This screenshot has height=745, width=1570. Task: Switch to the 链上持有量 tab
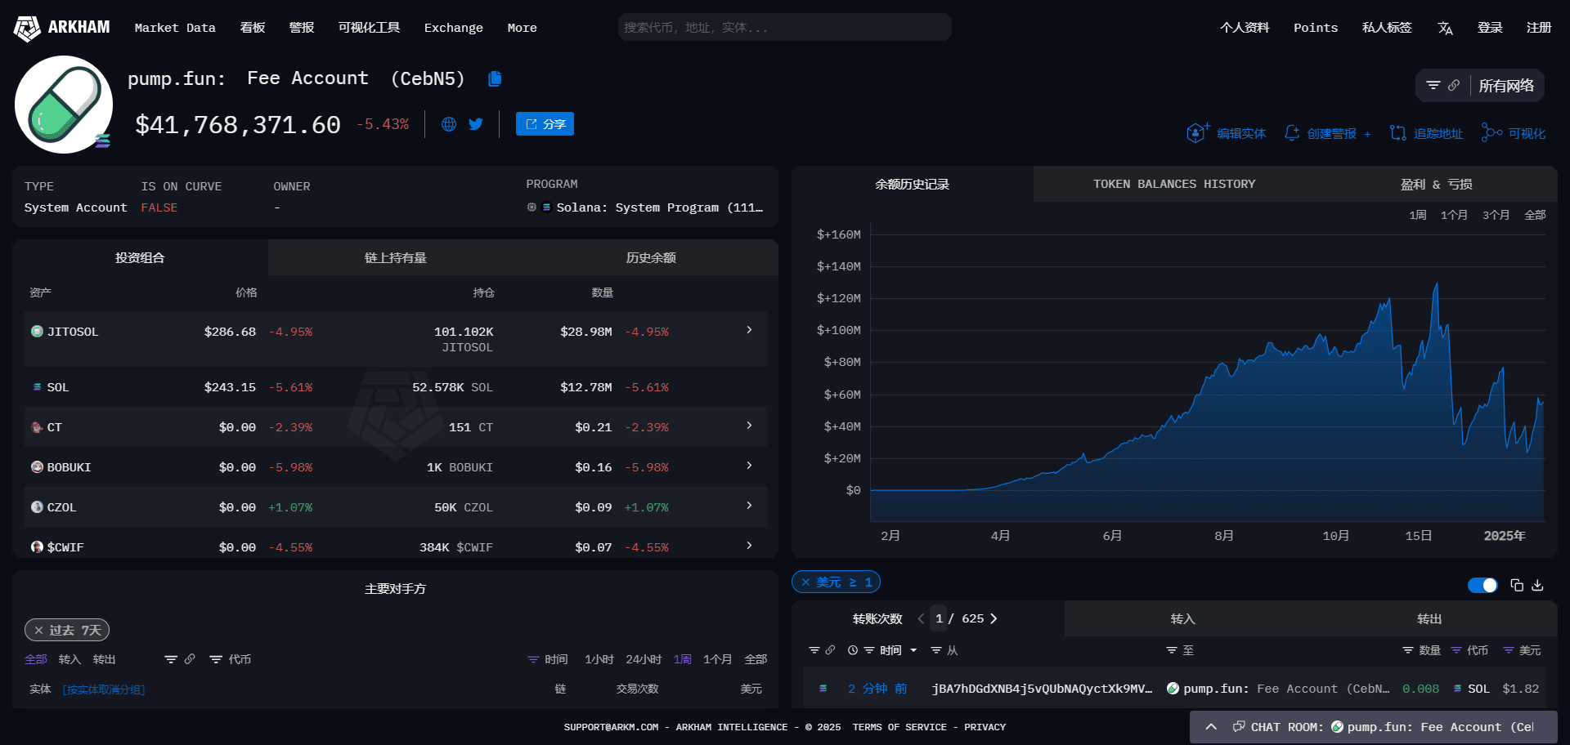(396, 258)
